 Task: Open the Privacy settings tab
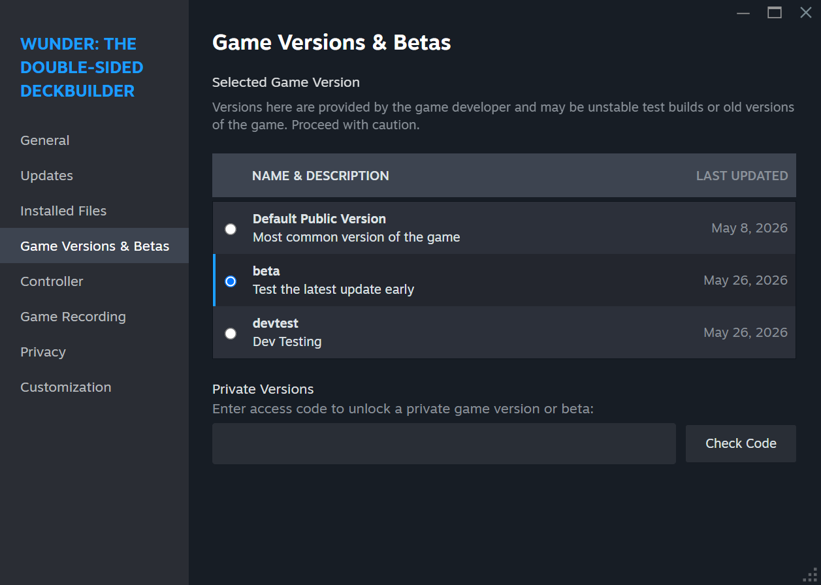point(94,352)
